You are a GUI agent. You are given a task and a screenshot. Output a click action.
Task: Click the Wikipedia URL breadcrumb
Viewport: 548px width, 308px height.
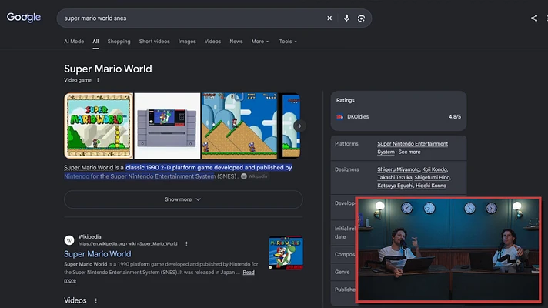coord(128,243)
